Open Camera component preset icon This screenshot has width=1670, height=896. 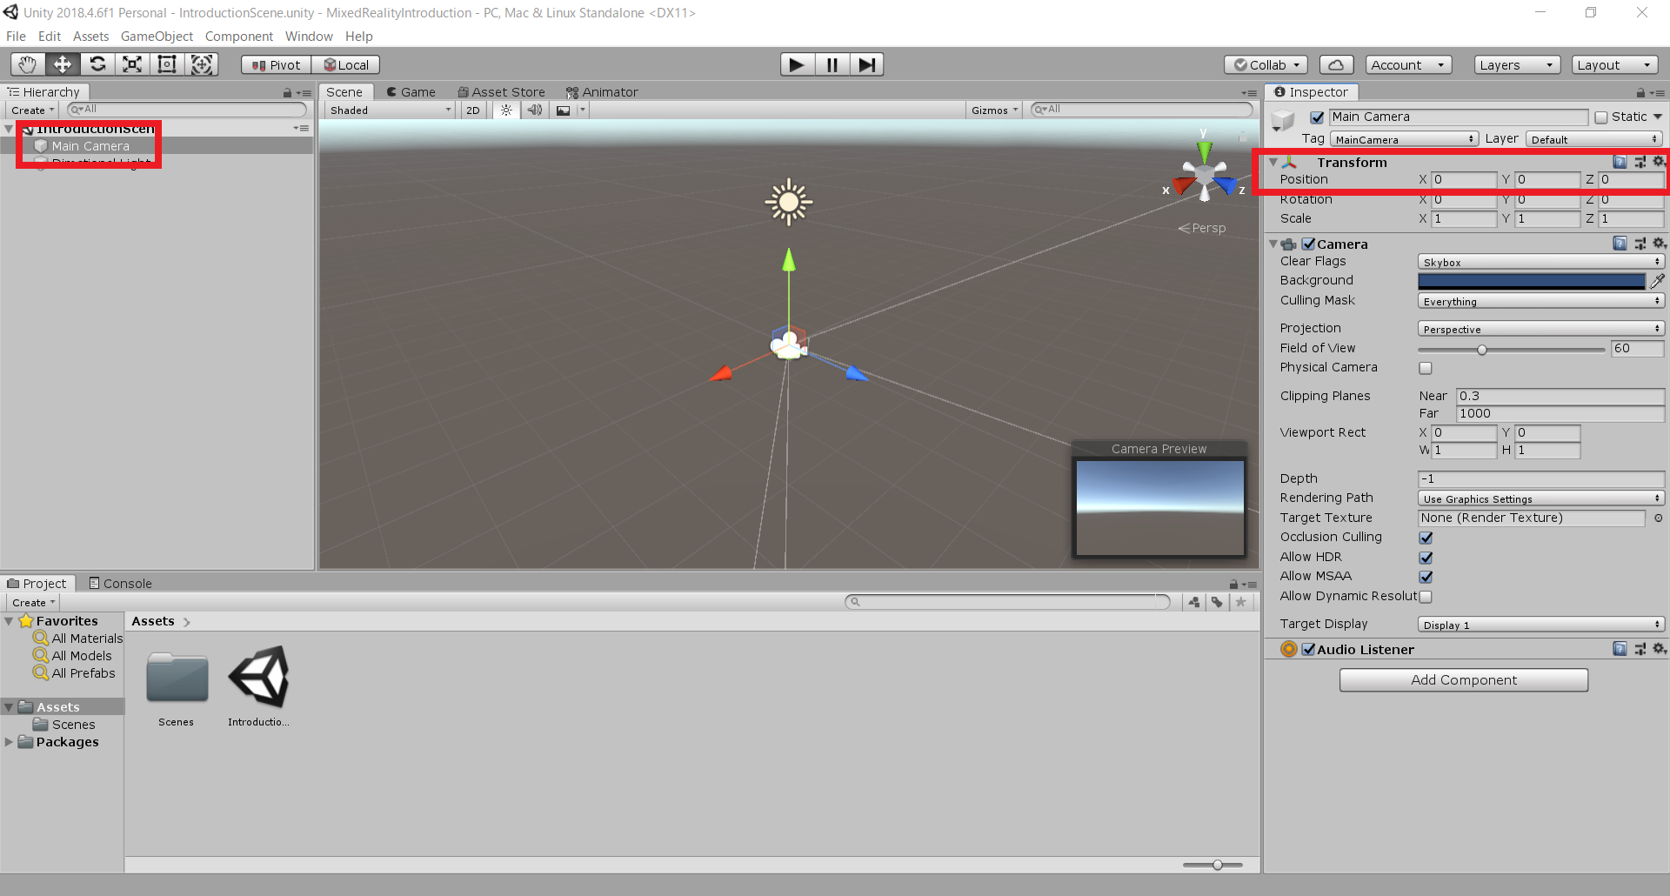tap(1640, 244)
